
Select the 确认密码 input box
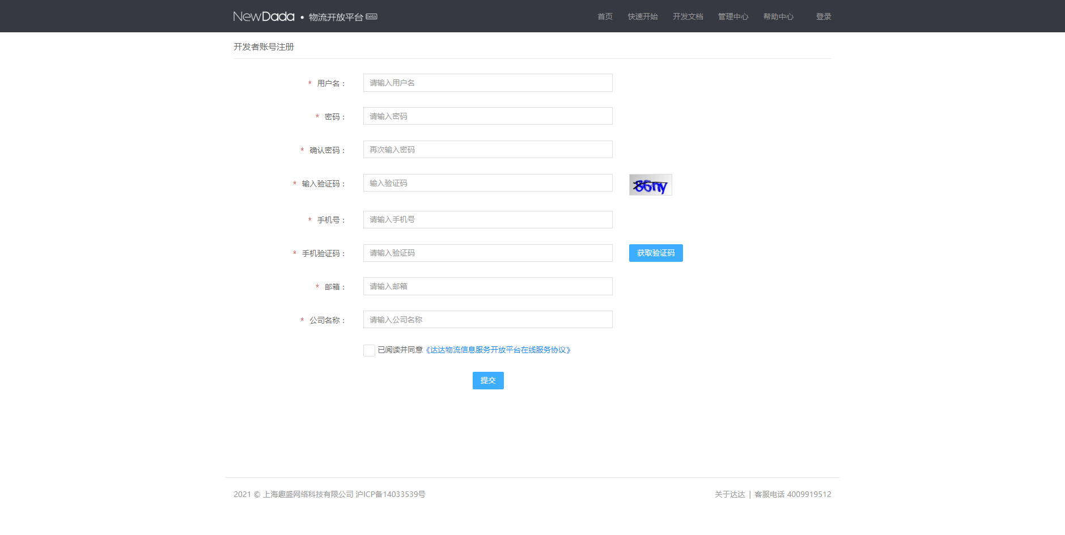coord(487,150)
